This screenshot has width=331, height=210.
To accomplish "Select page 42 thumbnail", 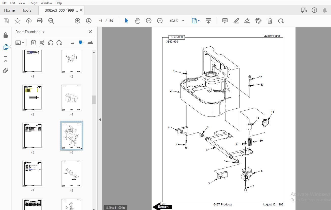I will tap(71, 61).
